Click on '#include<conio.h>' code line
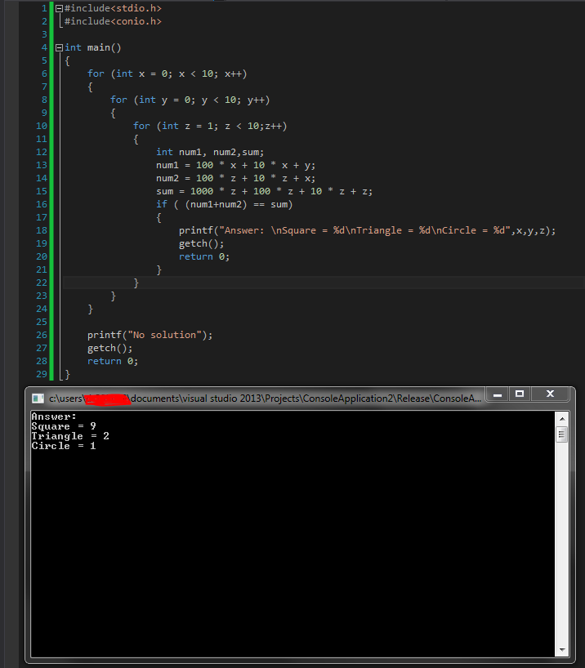Image resolution: width=585 pixels, height=668 pixels. click(x=113, y=21)
